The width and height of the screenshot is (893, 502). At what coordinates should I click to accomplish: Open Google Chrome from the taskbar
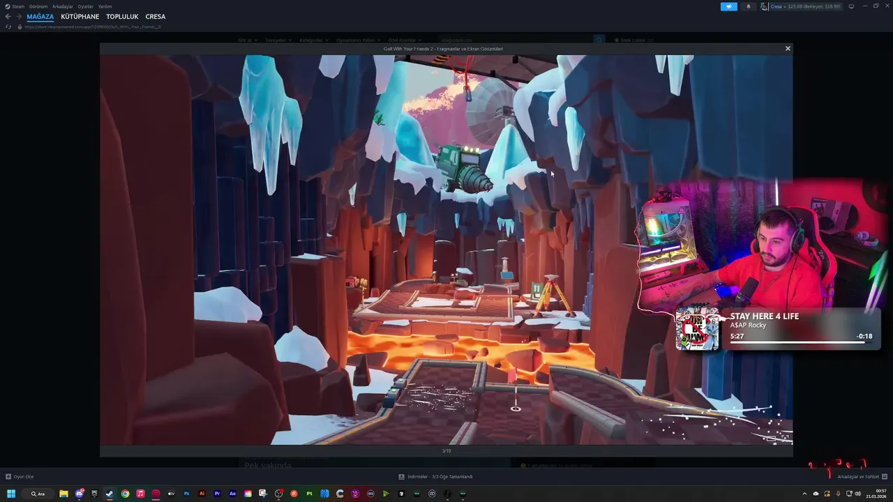(x=126, y=494)
